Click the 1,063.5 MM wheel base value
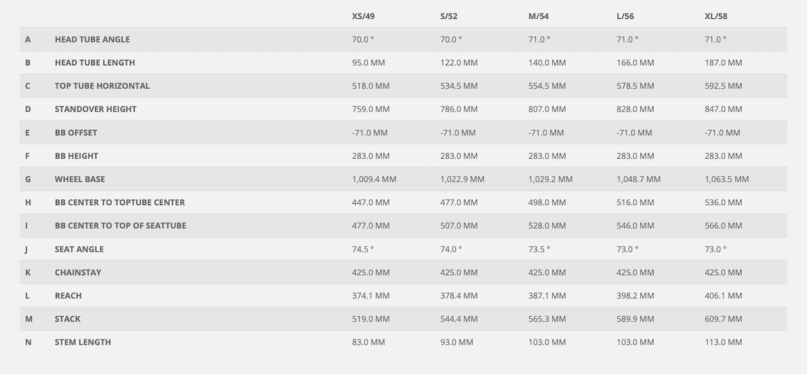The width and height of the screenshot is (807, 374). 726,179
